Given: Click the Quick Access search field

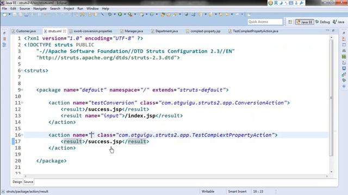Looking at the screenshot, I should (265, 22).
